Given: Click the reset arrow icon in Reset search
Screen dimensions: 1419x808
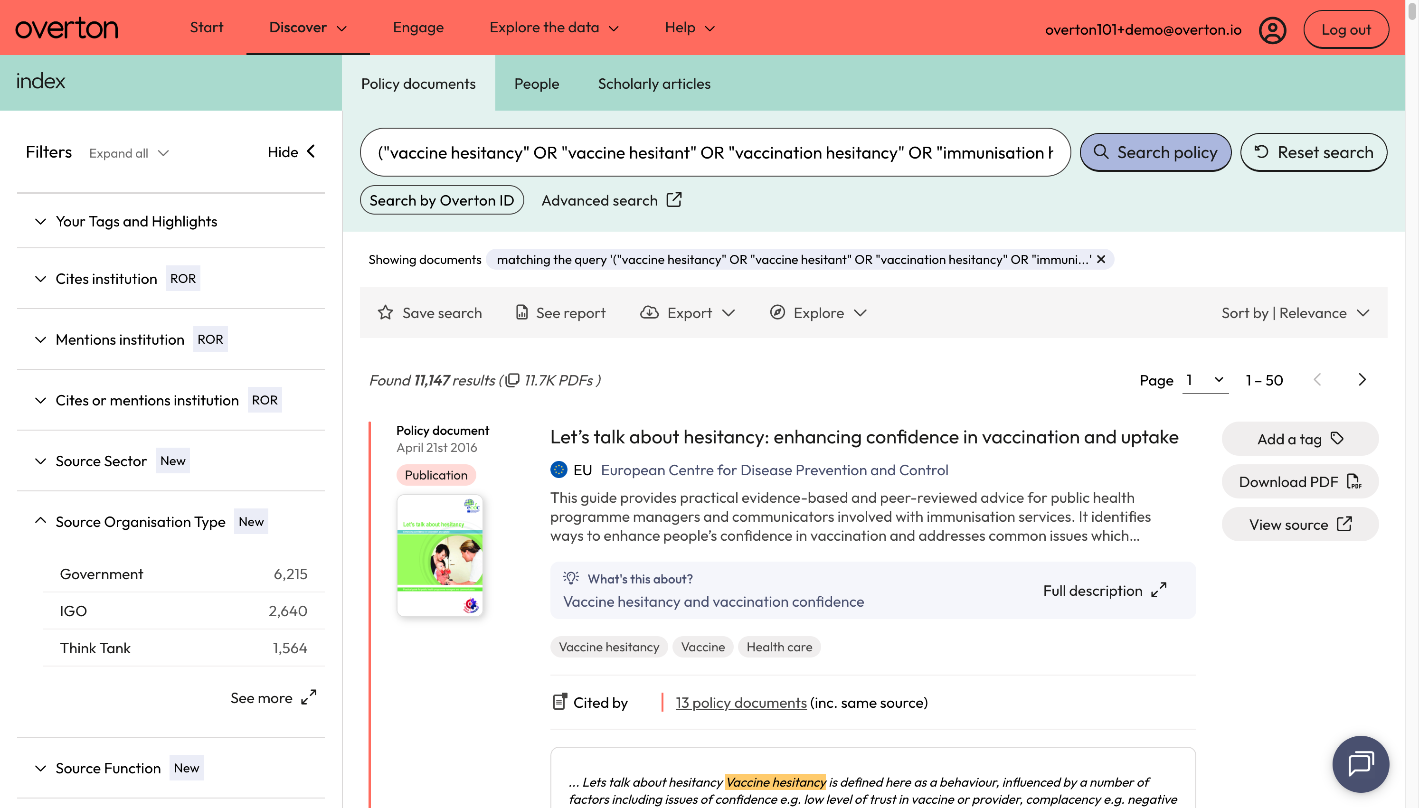Looking at the screenshot, I should point(1261,151).
